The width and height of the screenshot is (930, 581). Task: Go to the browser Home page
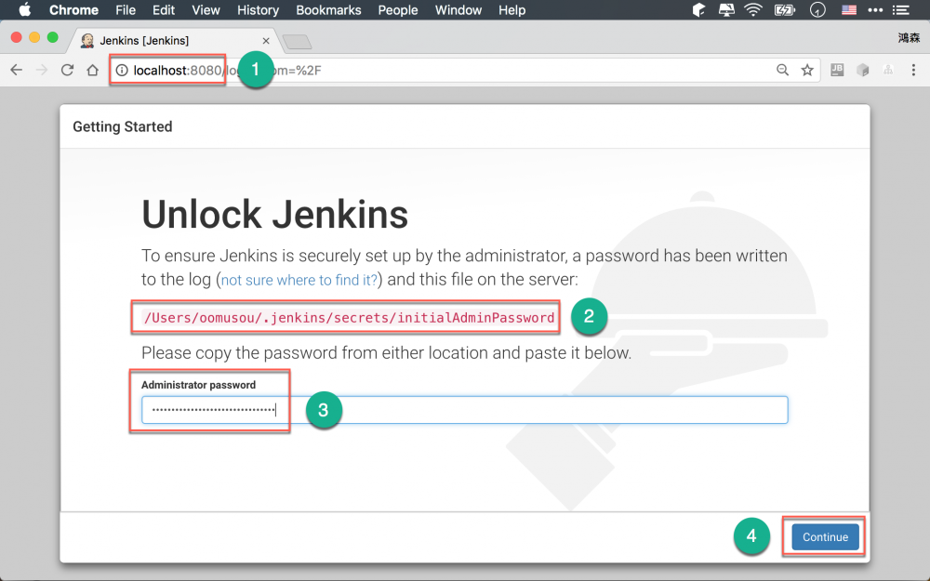(x=92, y=70)
